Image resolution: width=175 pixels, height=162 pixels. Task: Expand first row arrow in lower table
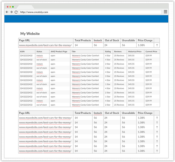tap(157, 118)
